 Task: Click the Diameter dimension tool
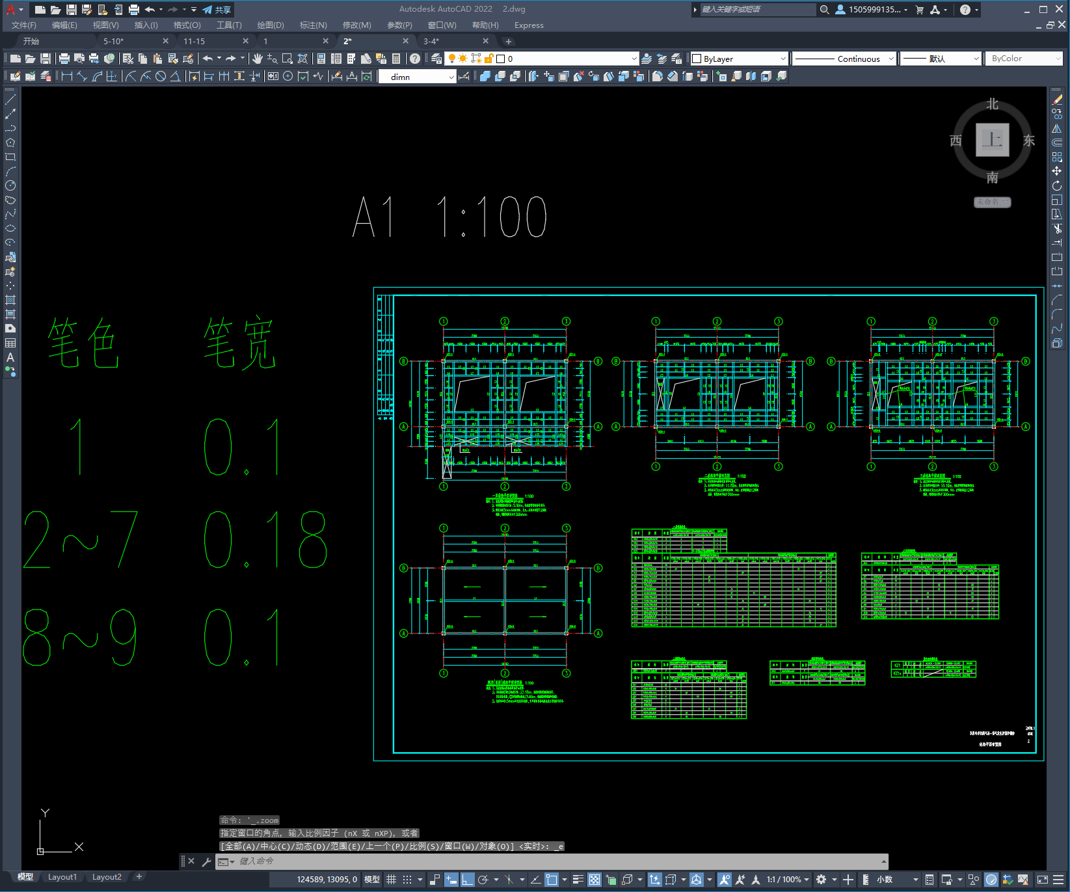pyautogui.click(x=161, y=76)
